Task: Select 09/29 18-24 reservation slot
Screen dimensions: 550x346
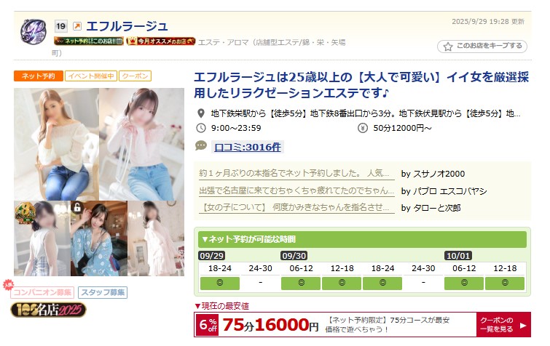Action: coord(220,283)
